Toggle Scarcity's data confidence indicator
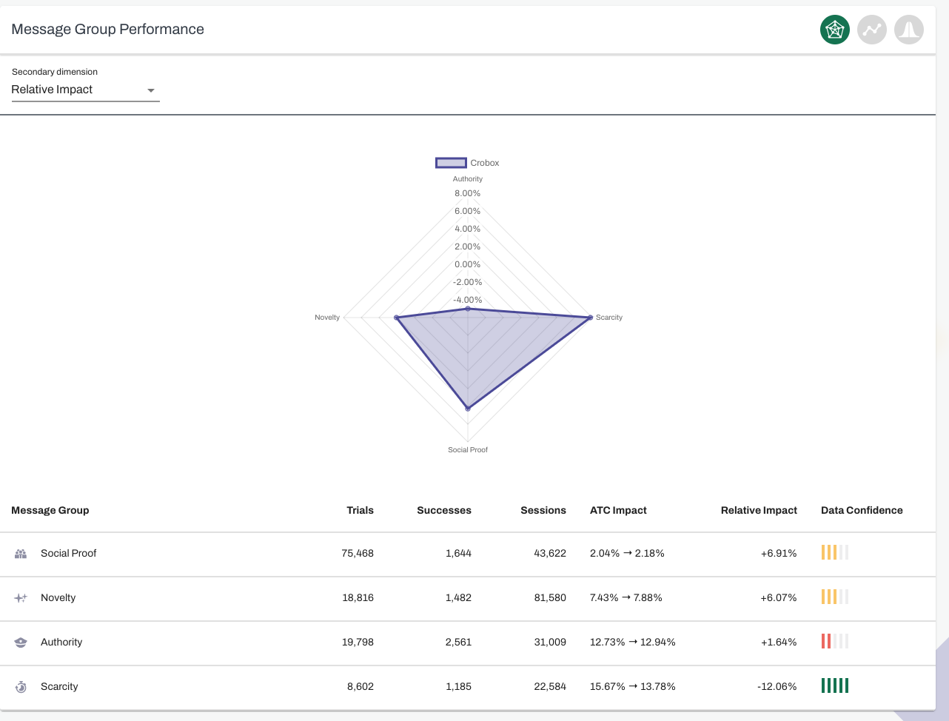The image size is (949, 721). click(x=834, y=685)
